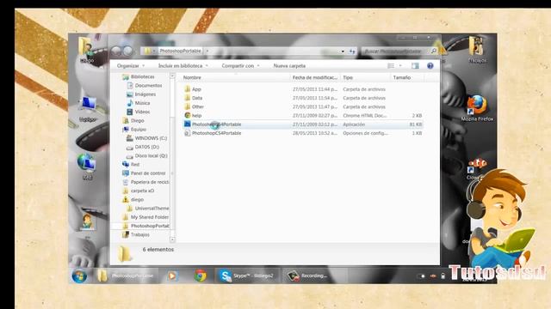This screenshot has height=309, width=551.
Task: Open the DATOS (D:) drive
Action: pyautogui.click(x=143, y=147)
